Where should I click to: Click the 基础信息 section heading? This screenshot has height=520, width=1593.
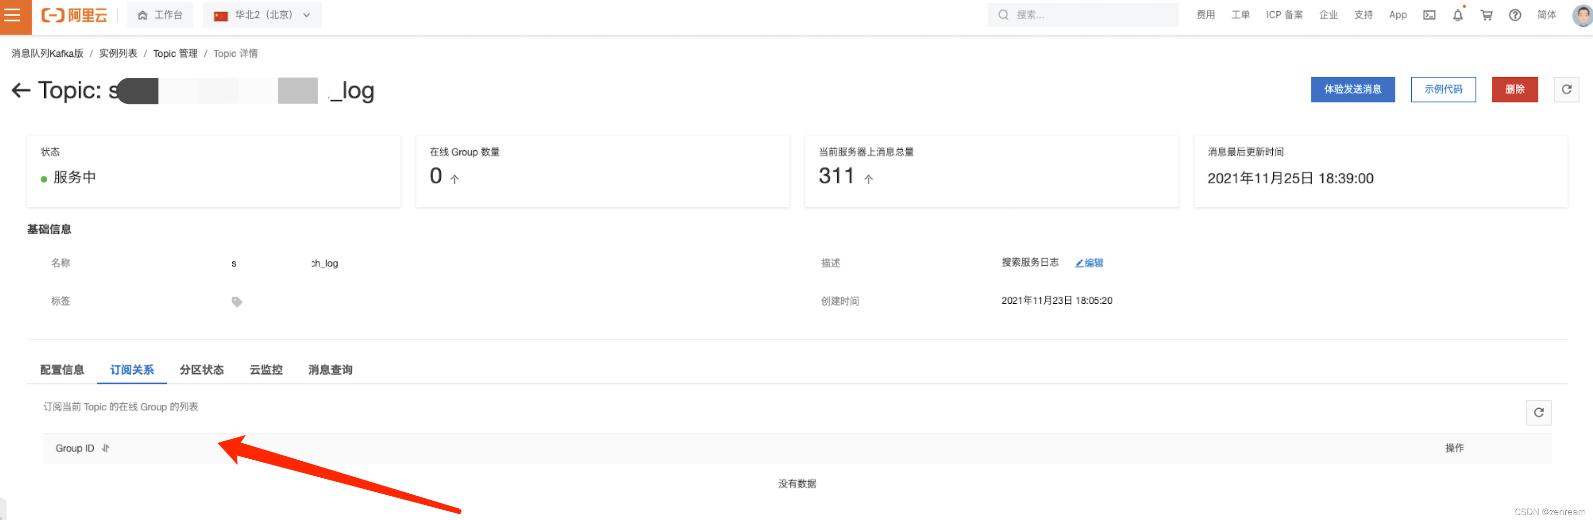click(x=50, y=229)
